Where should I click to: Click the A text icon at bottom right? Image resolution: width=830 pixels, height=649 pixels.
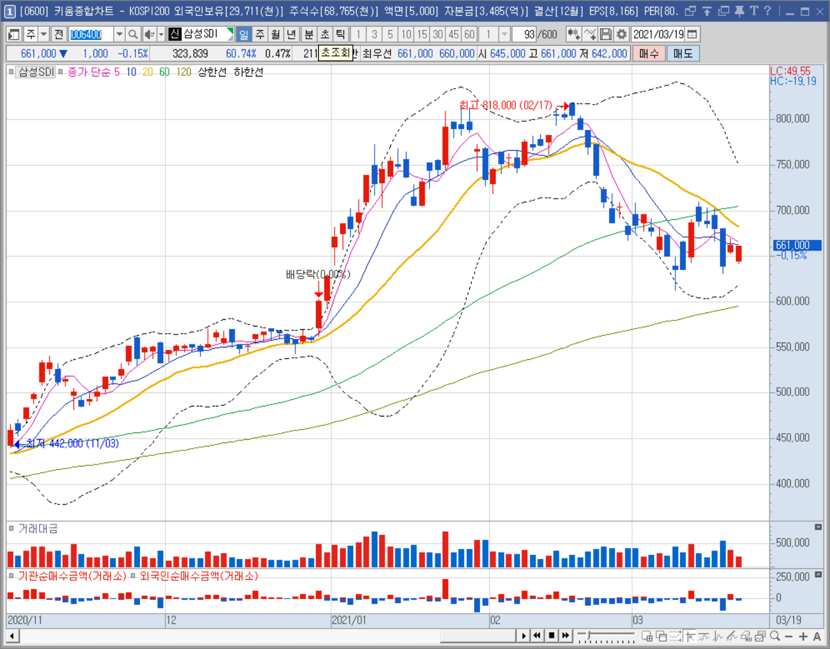click(817, 636)
